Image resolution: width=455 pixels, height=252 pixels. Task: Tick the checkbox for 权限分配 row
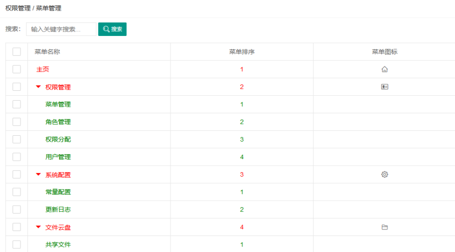coord(16,139)
